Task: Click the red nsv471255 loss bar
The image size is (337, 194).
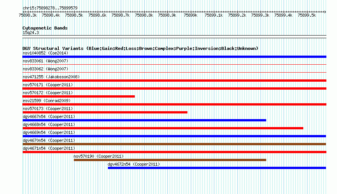Action: (174, 81)
